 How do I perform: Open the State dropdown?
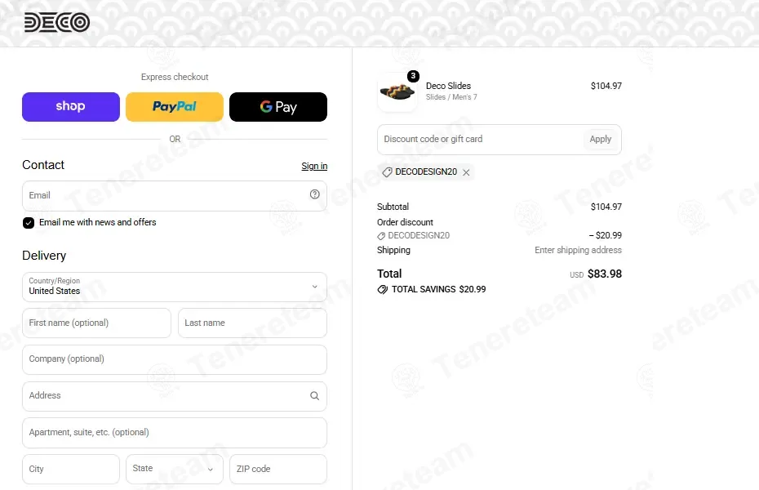(x=175, y=469)
